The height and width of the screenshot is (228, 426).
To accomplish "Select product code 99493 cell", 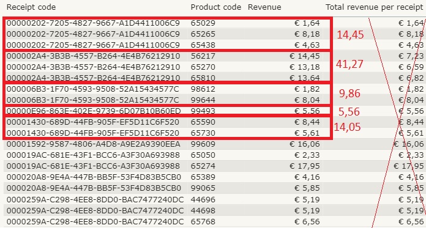I will click(203, 111).
